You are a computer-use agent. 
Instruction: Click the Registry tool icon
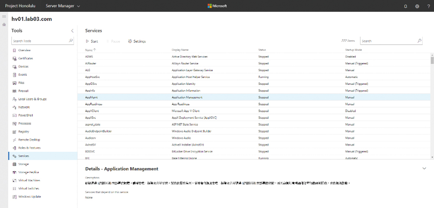click(x=14, y=132)
